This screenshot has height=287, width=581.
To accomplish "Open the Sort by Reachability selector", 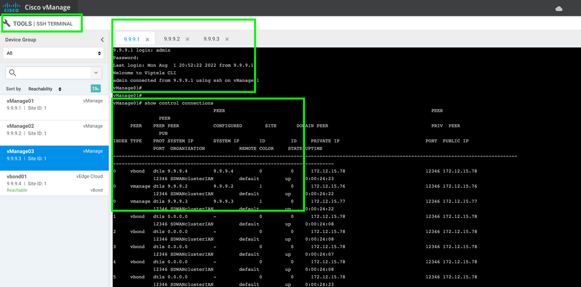I will [45, 89].
